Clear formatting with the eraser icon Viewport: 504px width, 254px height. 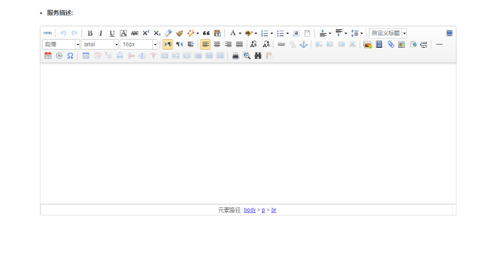pyautogui.click(x=168, y=33)
